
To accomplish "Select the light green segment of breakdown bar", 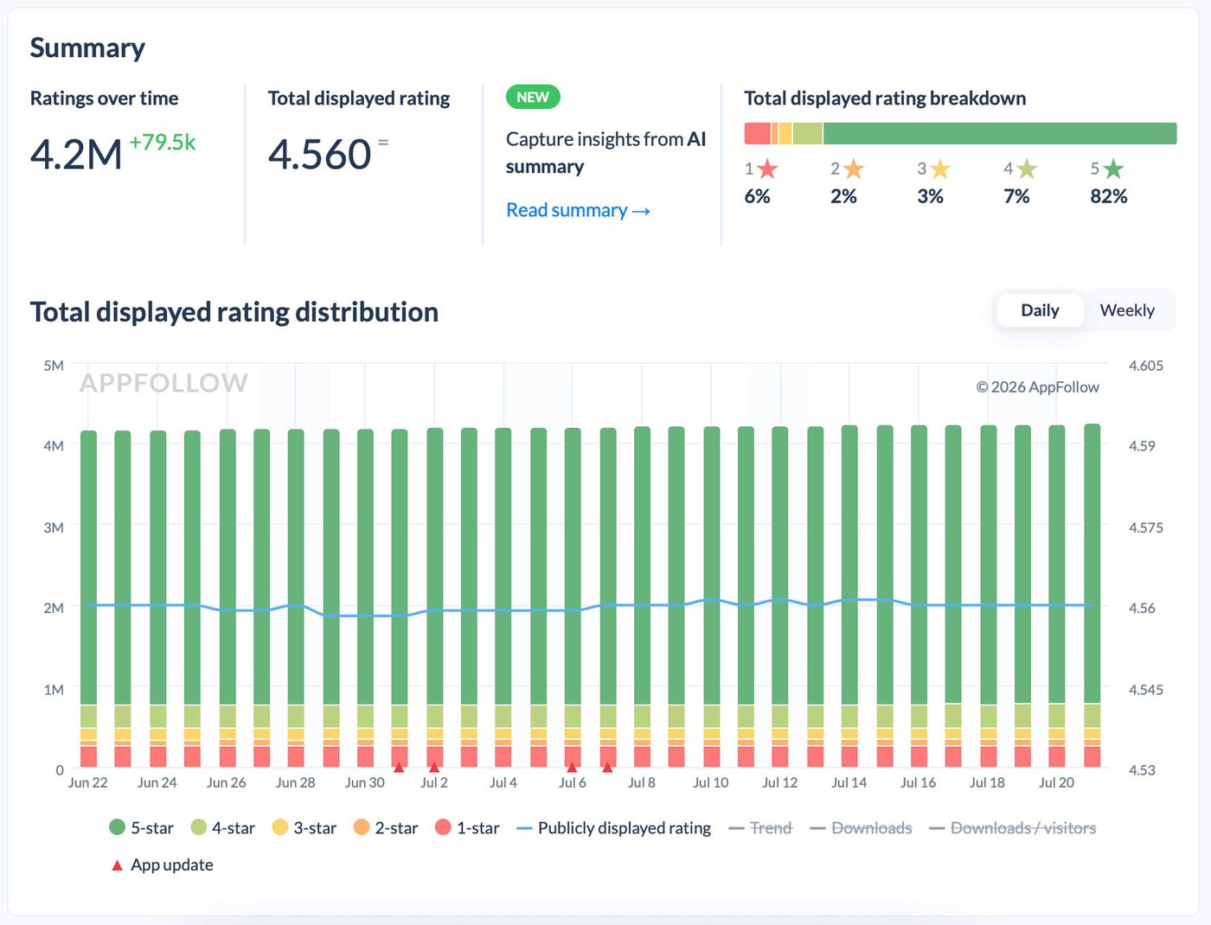I will [x=808, y=133].
